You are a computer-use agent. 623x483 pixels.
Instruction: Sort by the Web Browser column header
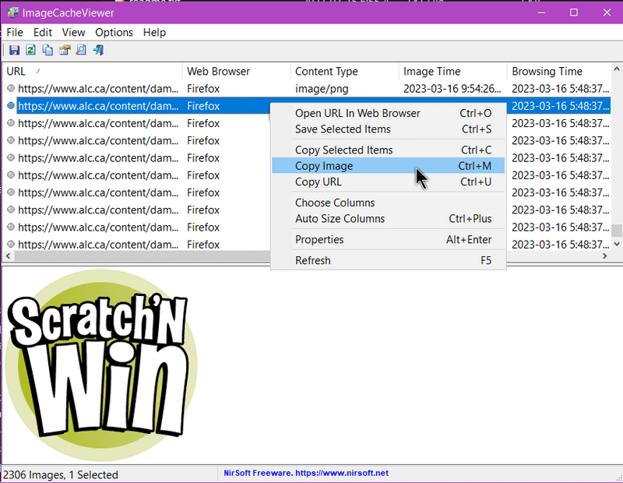pyautogui.click(x=237, y=71)
